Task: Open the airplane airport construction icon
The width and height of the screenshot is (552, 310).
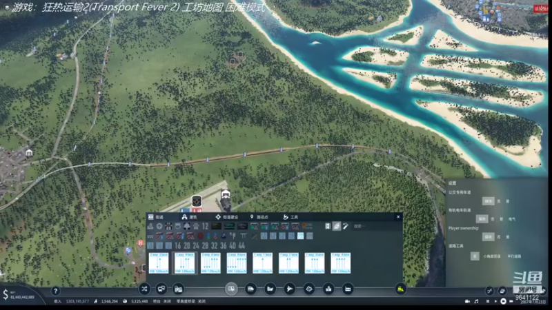Action: [x=289, y=289]
